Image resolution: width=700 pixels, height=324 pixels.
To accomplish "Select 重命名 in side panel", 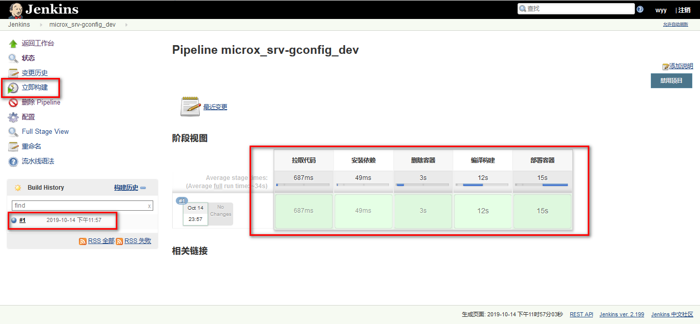I will [31, 147].
